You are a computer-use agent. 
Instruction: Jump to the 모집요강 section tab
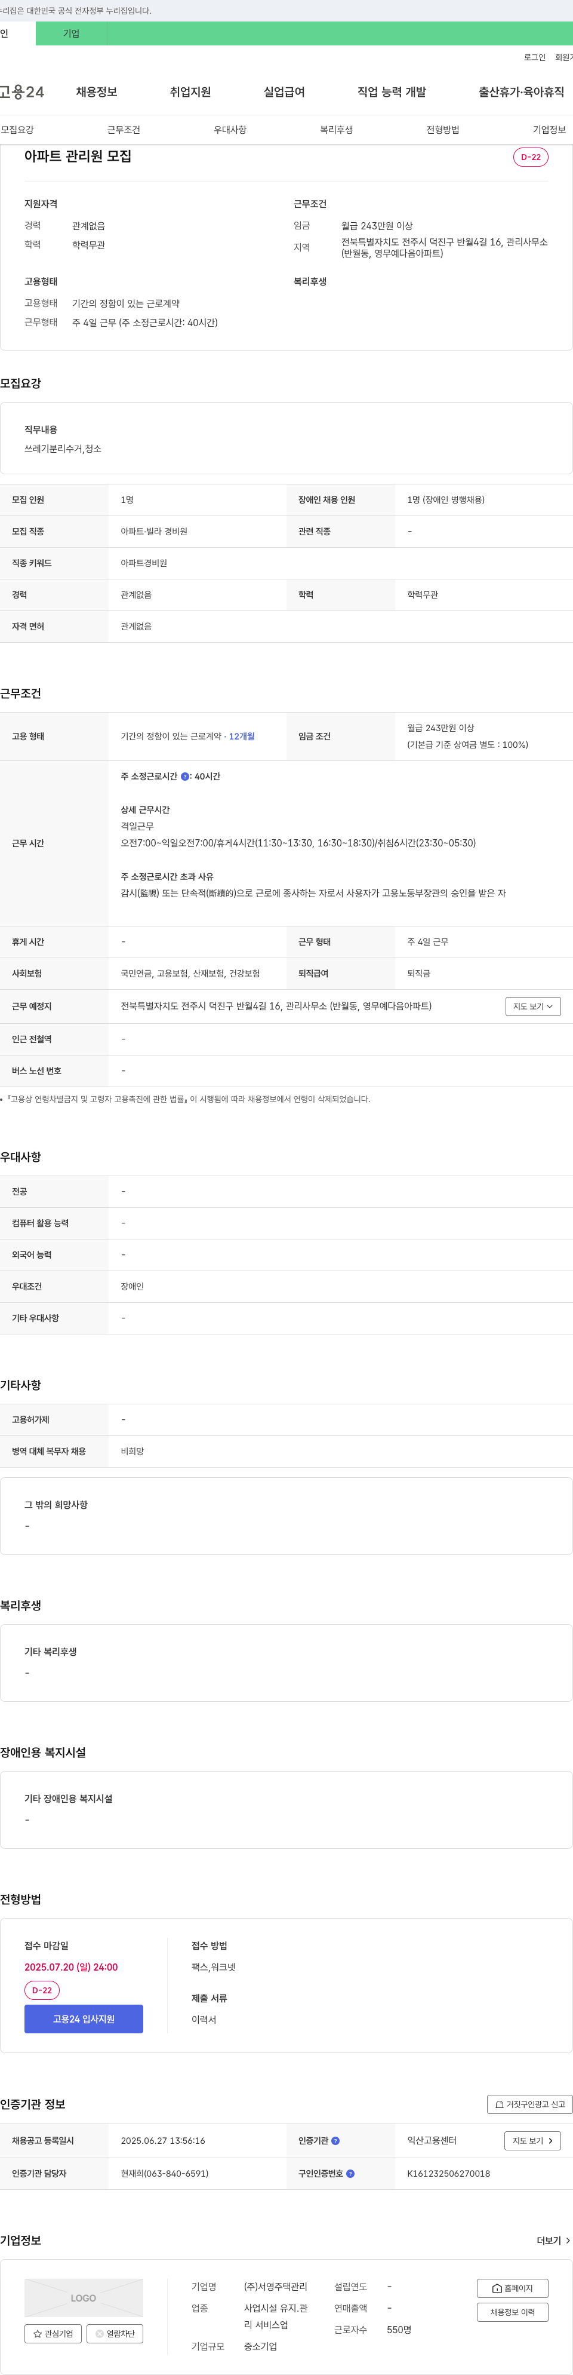tap(17, 130)
